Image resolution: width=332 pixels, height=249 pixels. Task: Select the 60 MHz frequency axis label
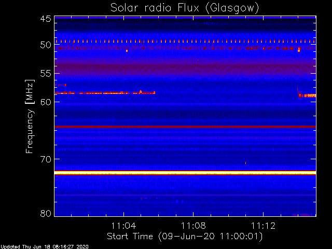click(x=46, y=102)
